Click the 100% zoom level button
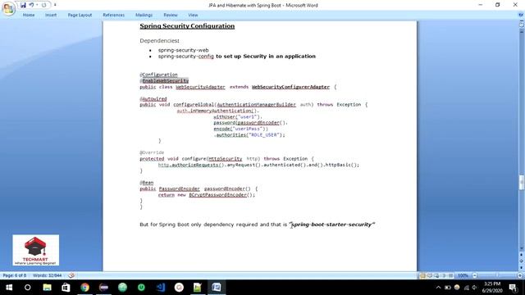This screenshot has width=525, height=295. (x=463, y=275)
